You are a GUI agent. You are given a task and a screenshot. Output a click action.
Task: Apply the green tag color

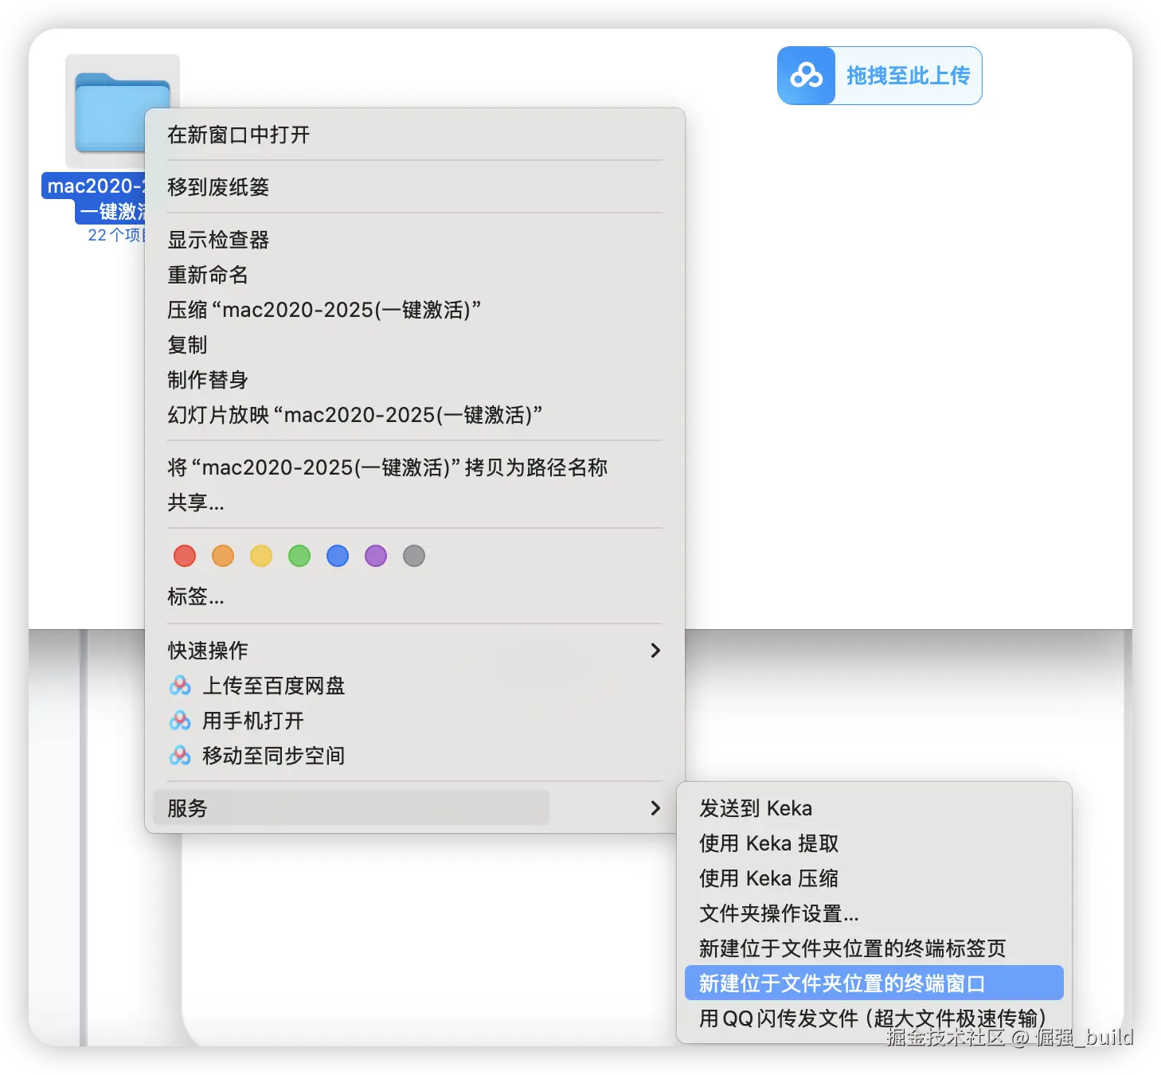click(299, 556)
